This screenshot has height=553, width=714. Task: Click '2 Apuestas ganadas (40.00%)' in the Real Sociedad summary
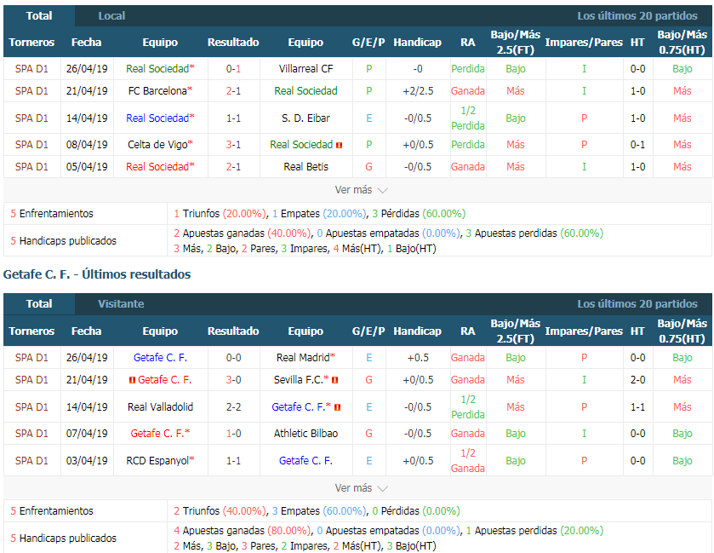click(243, 233)
